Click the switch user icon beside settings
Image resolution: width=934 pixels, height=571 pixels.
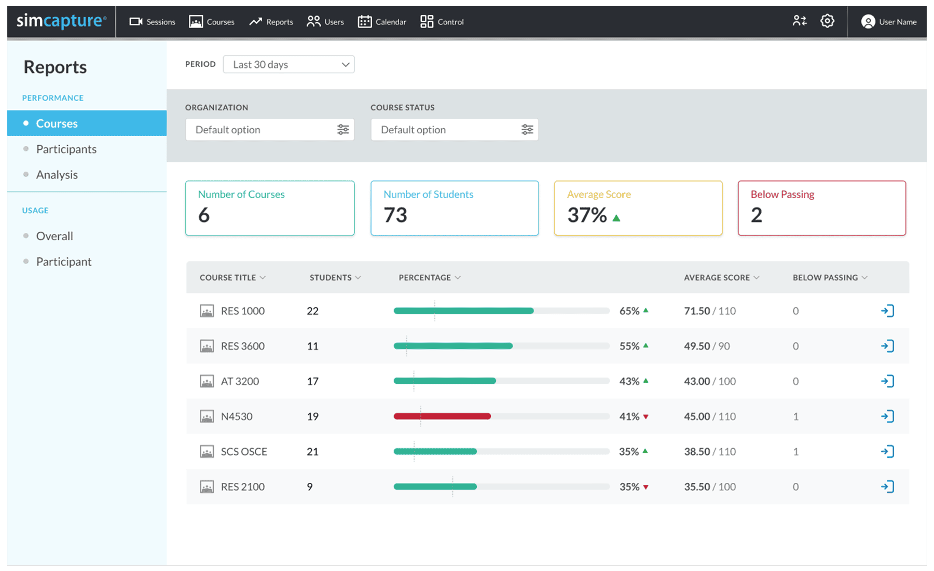[x=799, y=21]
